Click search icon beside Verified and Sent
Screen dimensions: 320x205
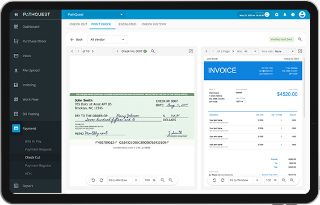(300, 39)
